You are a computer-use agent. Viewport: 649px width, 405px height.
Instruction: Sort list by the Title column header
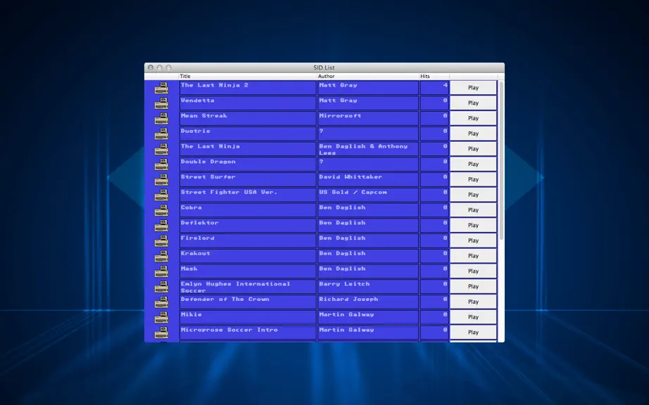[248, 76]
